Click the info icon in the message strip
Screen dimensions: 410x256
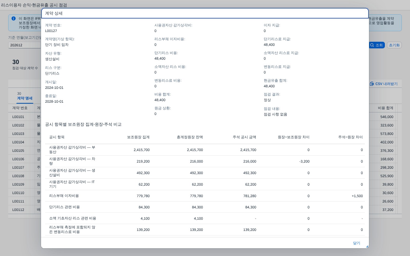coord(14,18)
